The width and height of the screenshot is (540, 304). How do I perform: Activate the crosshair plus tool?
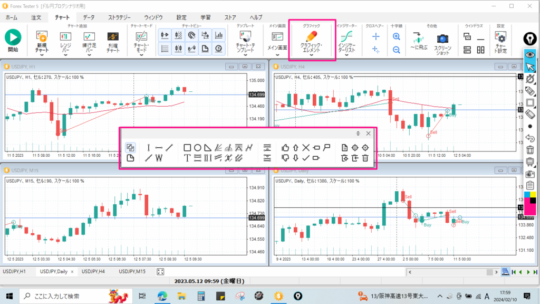(x=375, y=36)
